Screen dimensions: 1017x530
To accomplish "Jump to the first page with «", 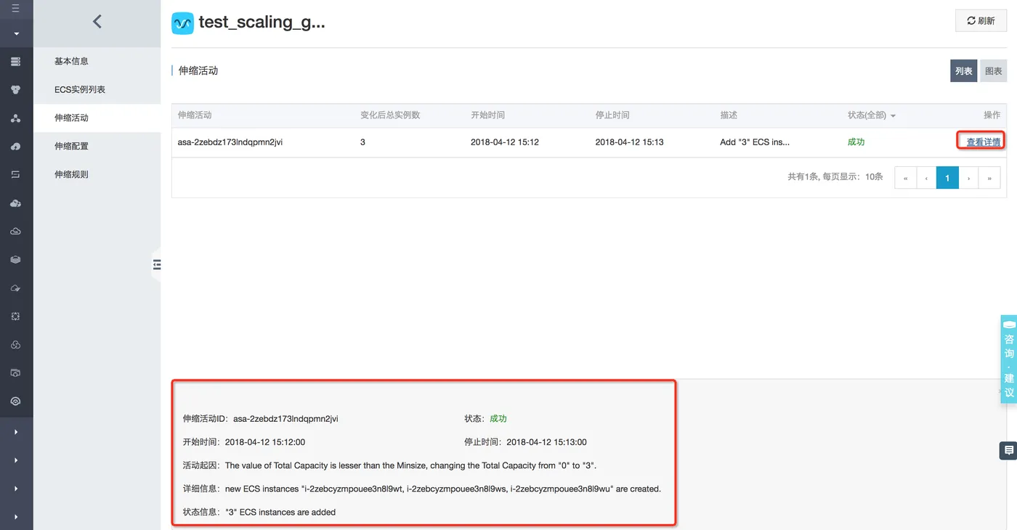I will 905,178.
